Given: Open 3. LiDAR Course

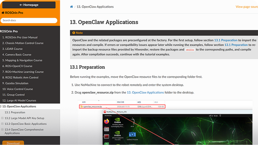Looking at the screenshot, I should pos(12,49).
